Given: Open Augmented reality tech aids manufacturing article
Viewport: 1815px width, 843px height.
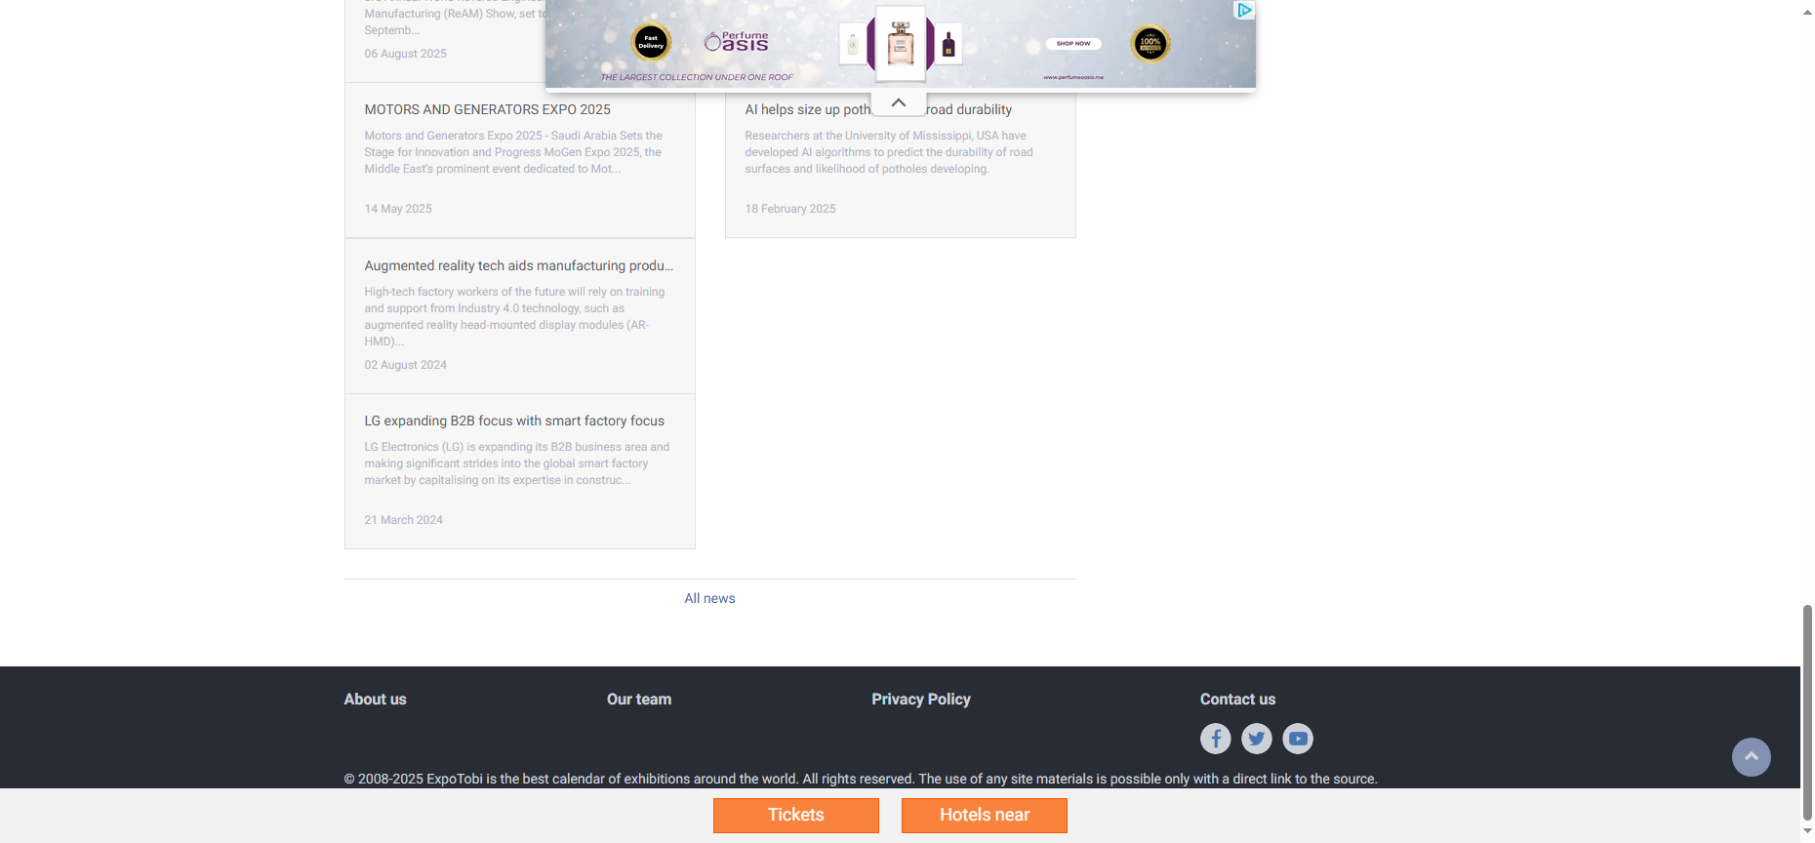Looking at the screenshot, I should pyautogui.click(x=519, y=265).
